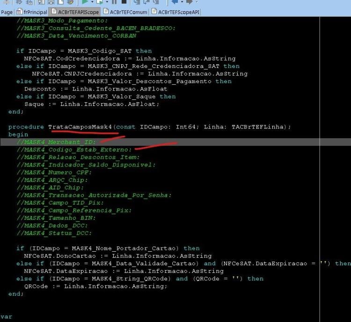
Task: Click the TrataCamposMask4 procedure name
Action: 80,127
